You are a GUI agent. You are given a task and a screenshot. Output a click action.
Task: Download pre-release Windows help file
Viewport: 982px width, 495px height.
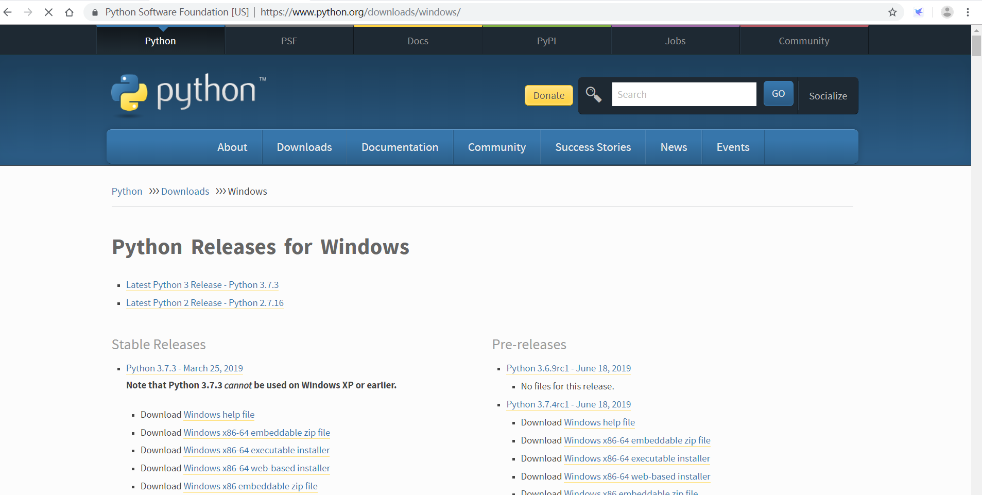(x=599, y=422)
